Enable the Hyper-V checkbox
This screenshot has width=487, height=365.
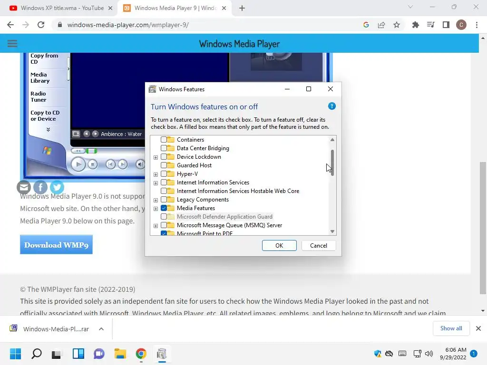[x=164, y=174]
